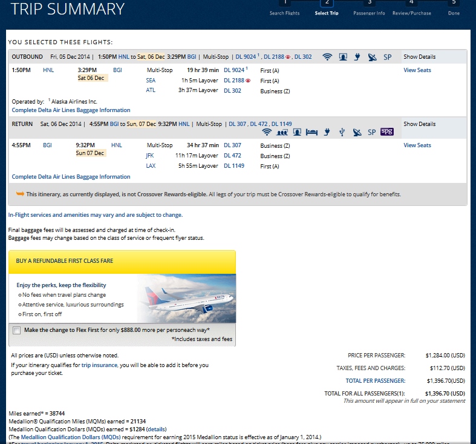
Task: Click the flat-bed seat icon on return flight
Action: click(311, 132)
